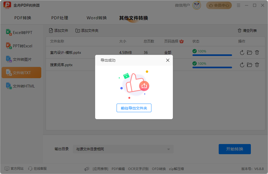This screenshot has width=268, height=174.
Task: Click the 4.58MB size cell
Action: point(125,52)
